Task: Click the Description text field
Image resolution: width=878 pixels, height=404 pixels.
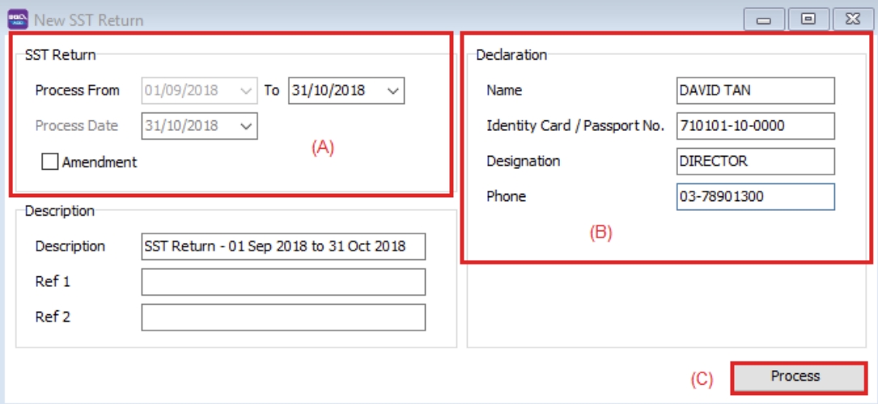Action: [x=283, y=246]
